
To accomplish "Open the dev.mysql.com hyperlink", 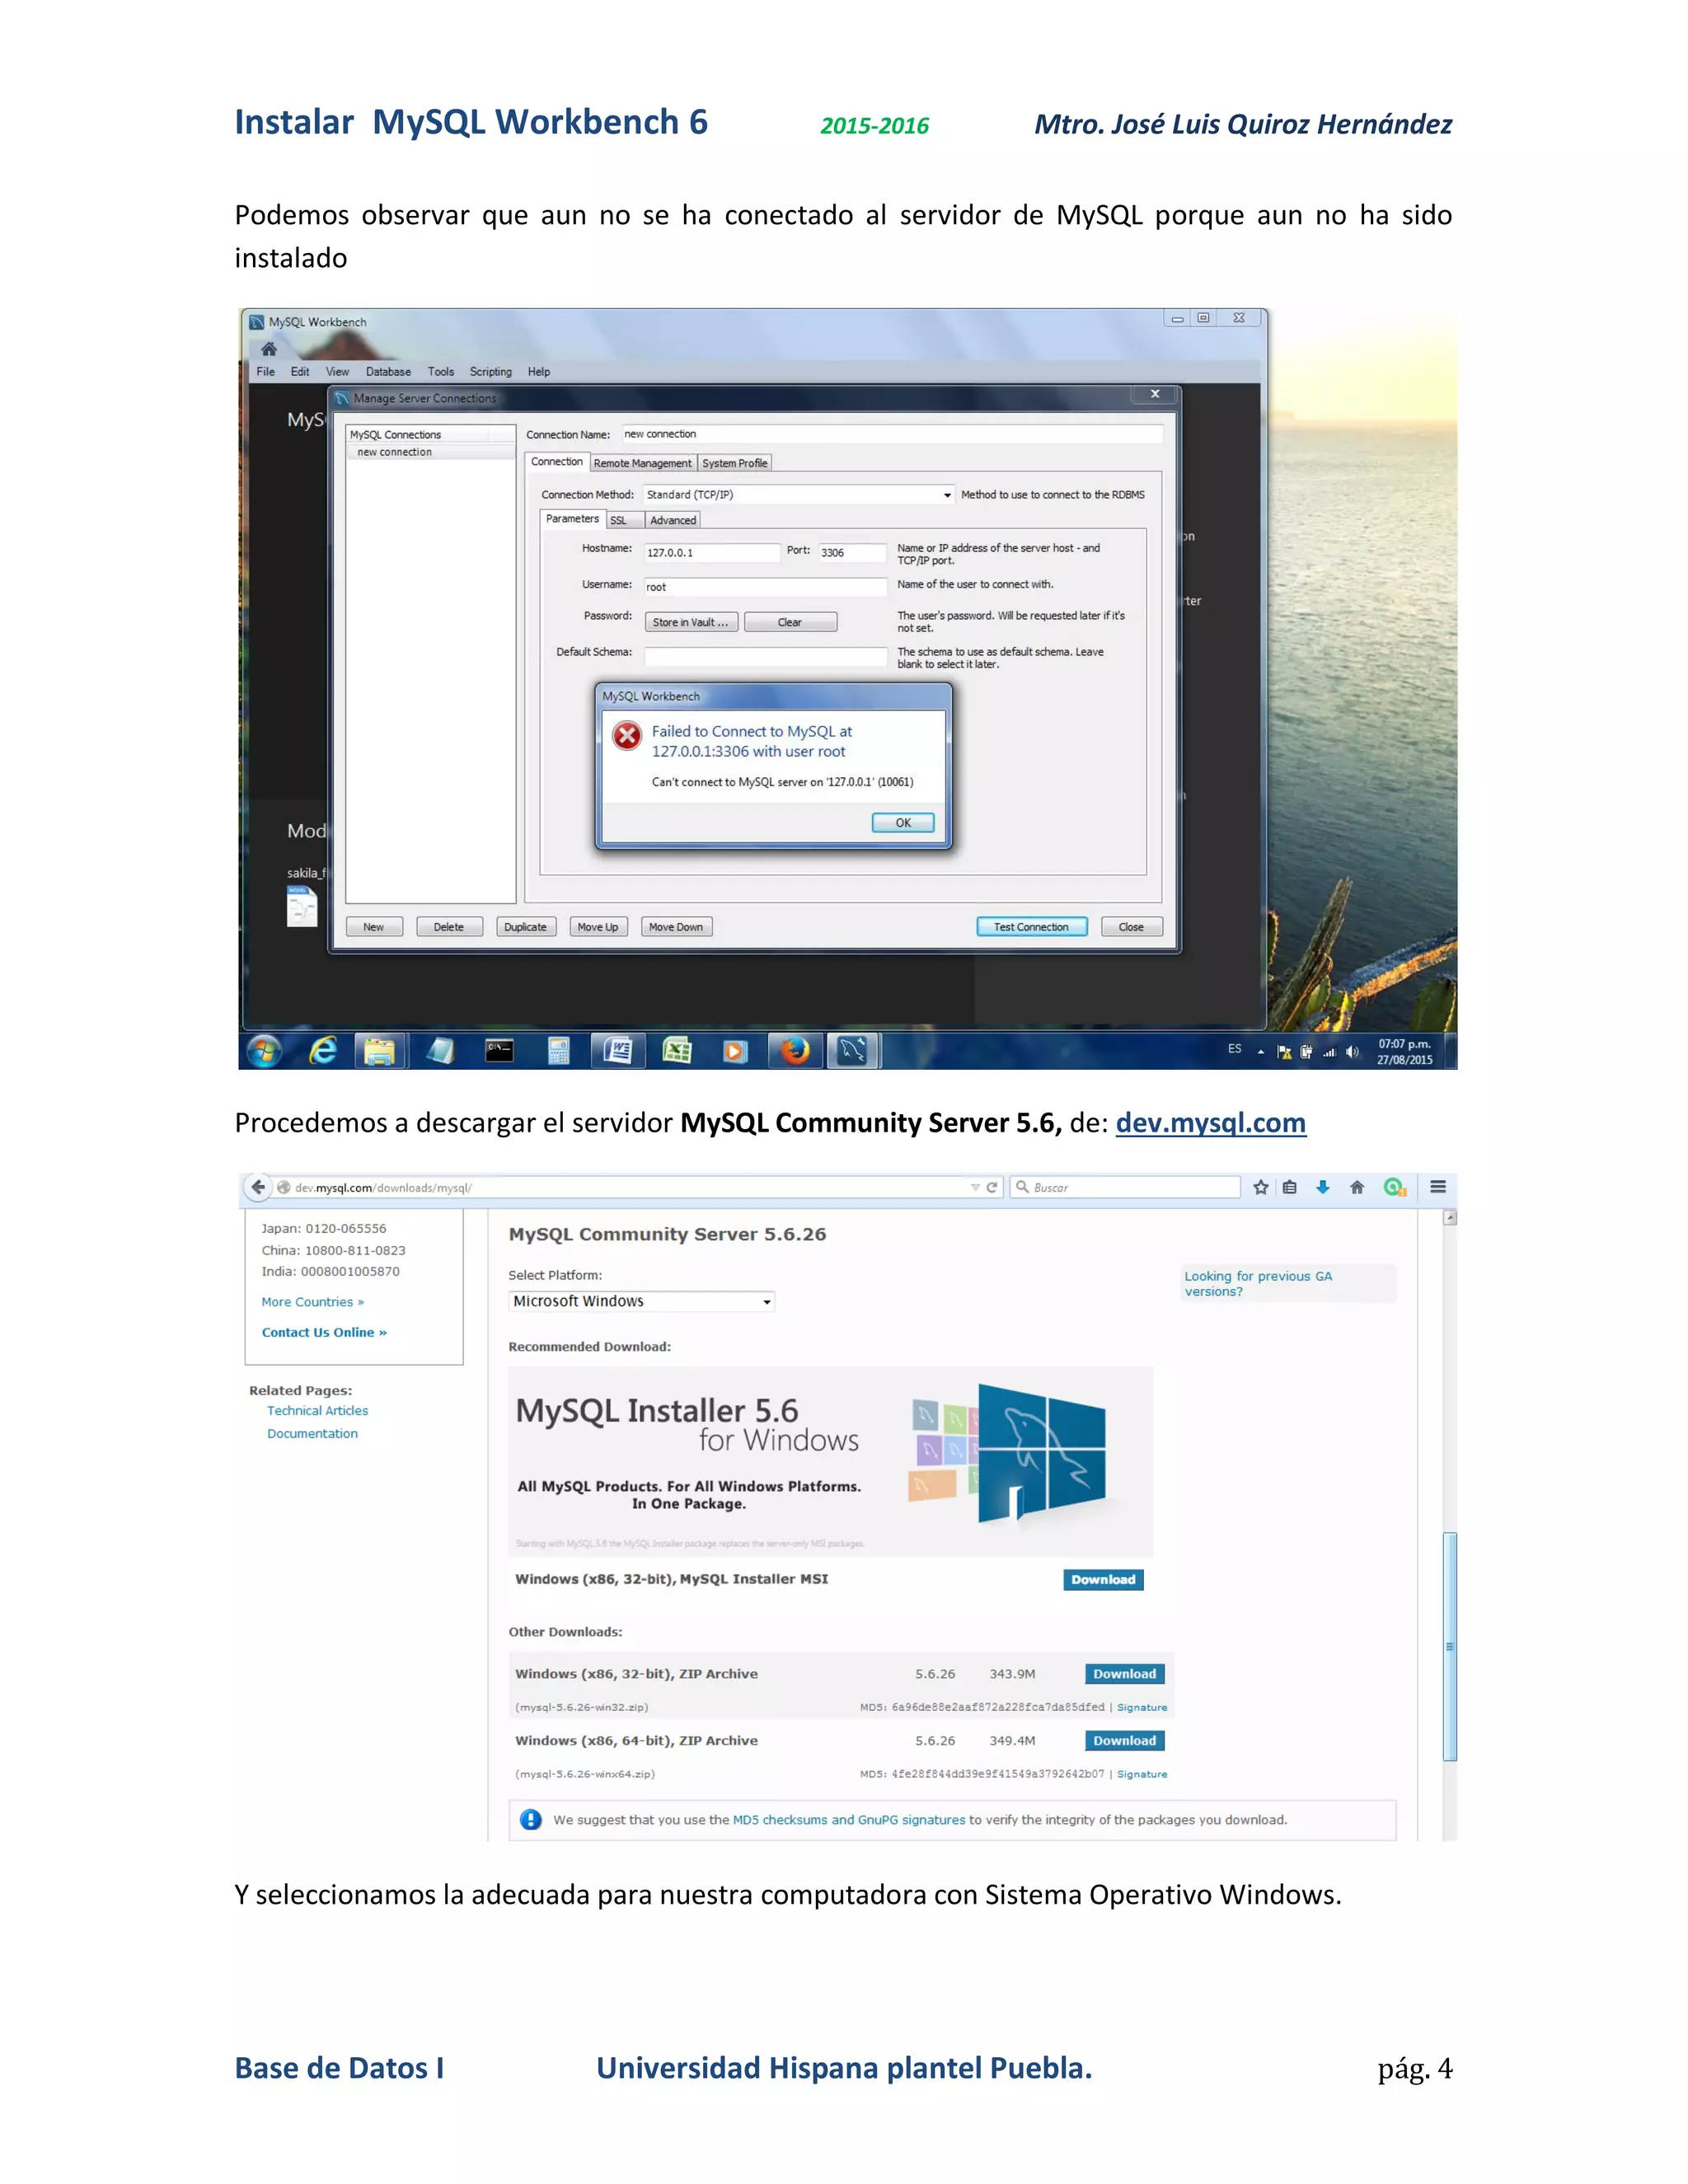I will click(1210, 1123).
